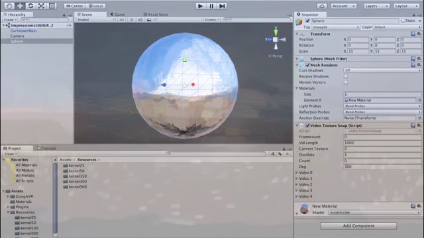Image resolution: width=424 pixels, height=238 pixels.
Task: Click the Resources breadcrumb
Action: 87,160
